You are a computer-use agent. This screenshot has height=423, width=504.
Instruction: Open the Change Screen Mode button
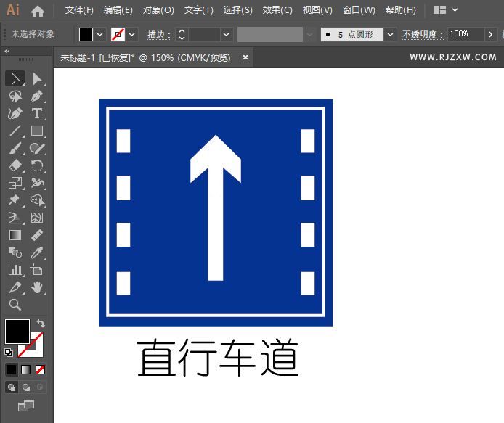[26, 406]
